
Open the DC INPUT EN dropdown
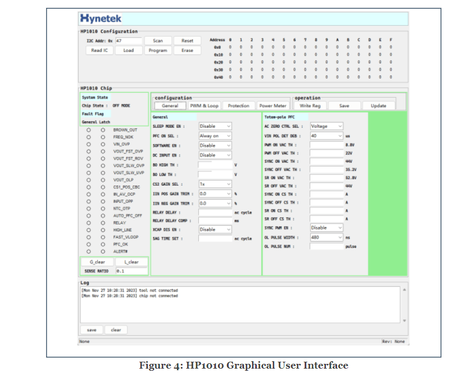coord(215,155)
